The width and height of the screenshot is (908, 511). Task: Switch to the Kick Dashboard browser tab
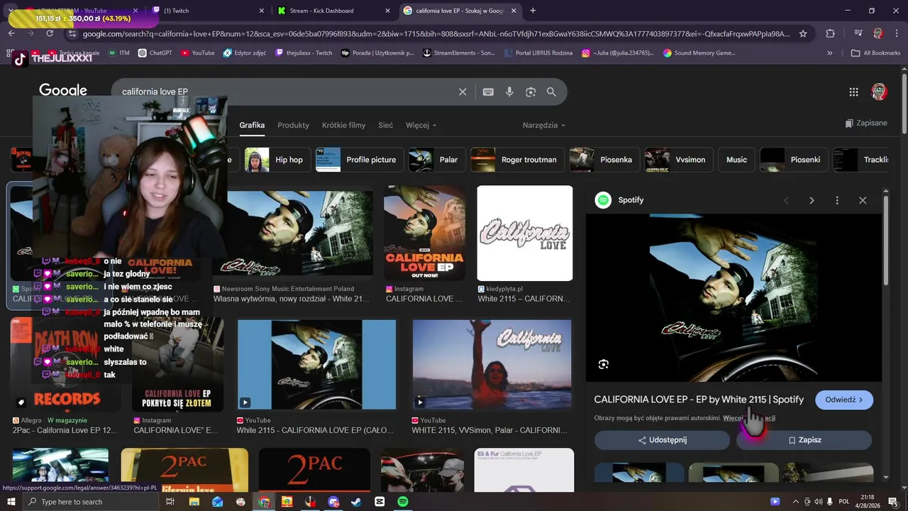point(333,11)
